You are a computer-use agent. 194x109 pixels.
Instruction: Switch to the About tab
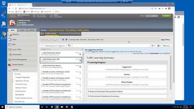(32, 30)
